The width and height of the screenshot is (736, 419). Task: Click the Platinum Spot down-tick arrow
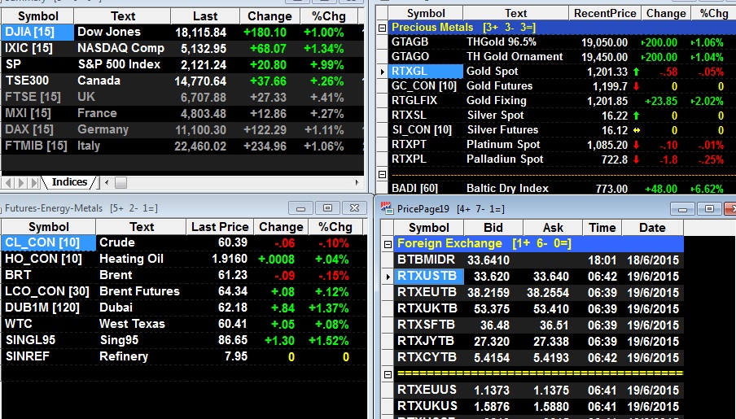636,145
